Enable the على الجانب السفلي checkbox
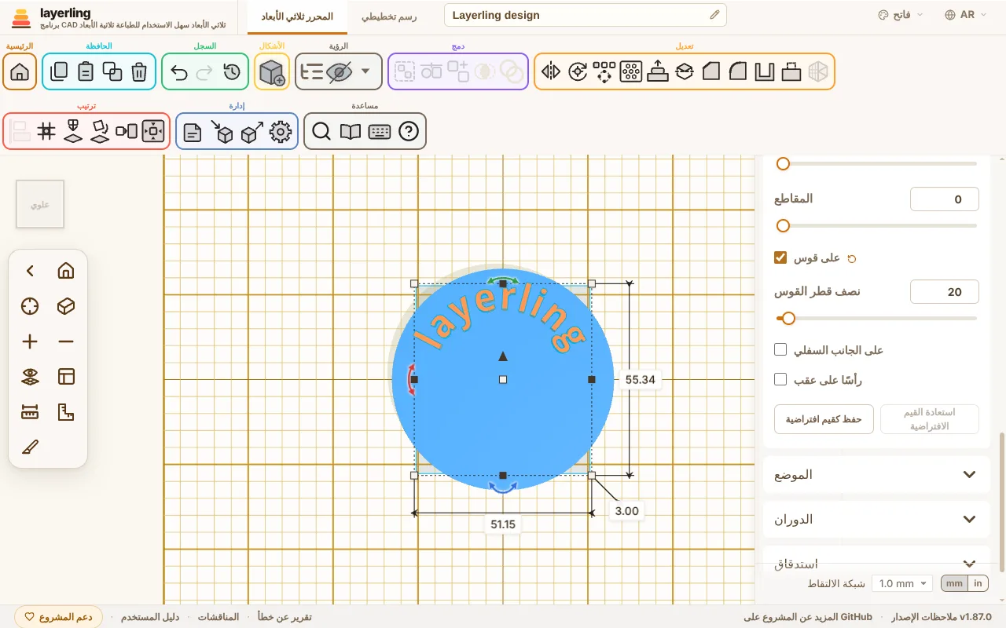This screenshot has width=1006, height=628. pyautogui.click(x=780, y=349)
